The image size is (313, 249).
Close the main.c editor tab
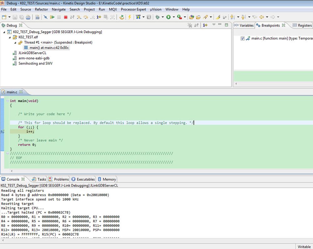coord(21,92)
